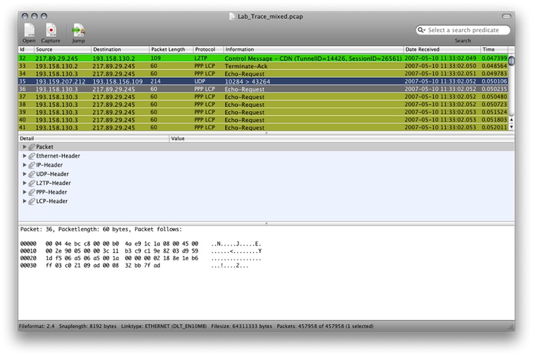Expand the UDP-Header disclosure triangle
This screenshot has width=533, height=356.
click(x=25, y=174)
